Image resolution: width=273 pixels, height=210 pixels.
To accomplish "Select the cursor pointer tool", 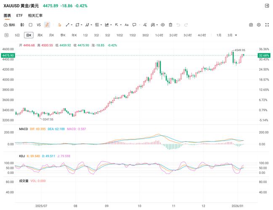I will (x=59, y=25).
